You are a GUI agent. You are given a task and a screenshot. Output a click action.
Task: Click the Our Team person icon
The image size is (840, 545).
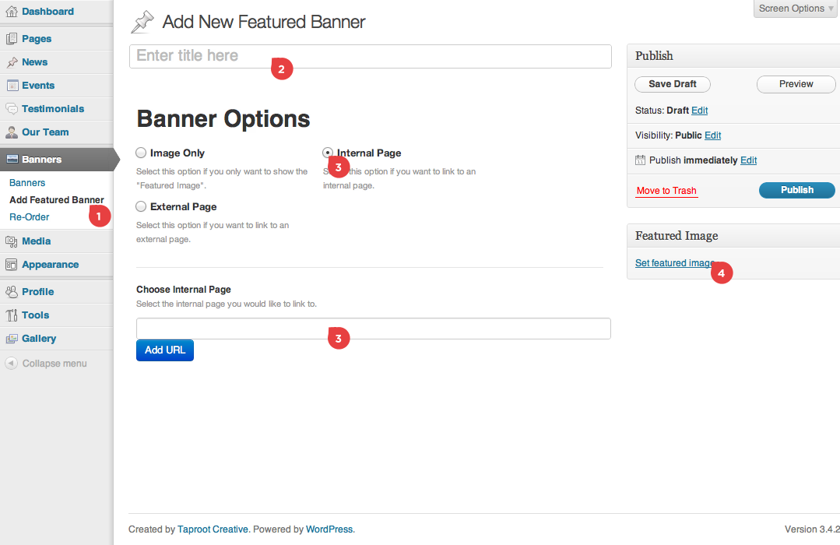(12, 132)
